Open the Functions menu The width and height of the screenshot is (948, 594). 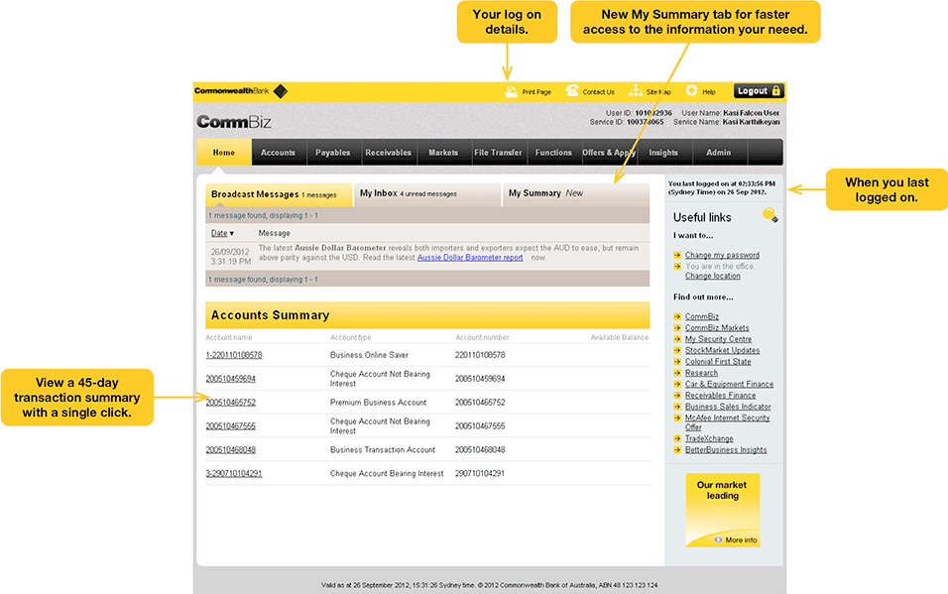coord(553,153)
